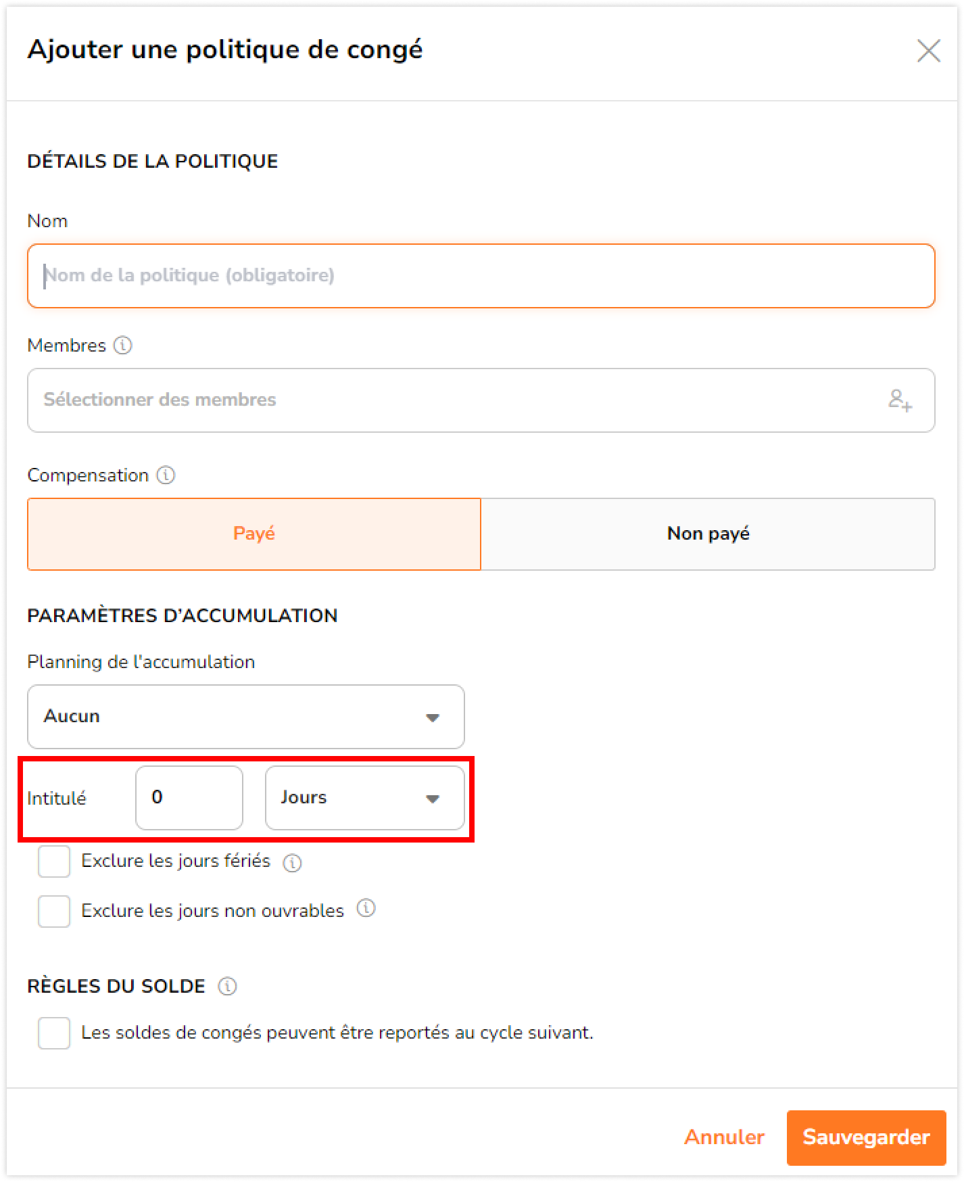Click info icon after jours non ouvrables
964x1182 pixels.
pyautogui.click(x=366, y=908)
